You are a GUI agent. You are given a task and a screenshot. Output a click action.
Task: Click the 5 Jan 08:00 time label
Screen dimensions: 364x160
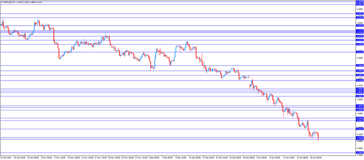point(262,157)
